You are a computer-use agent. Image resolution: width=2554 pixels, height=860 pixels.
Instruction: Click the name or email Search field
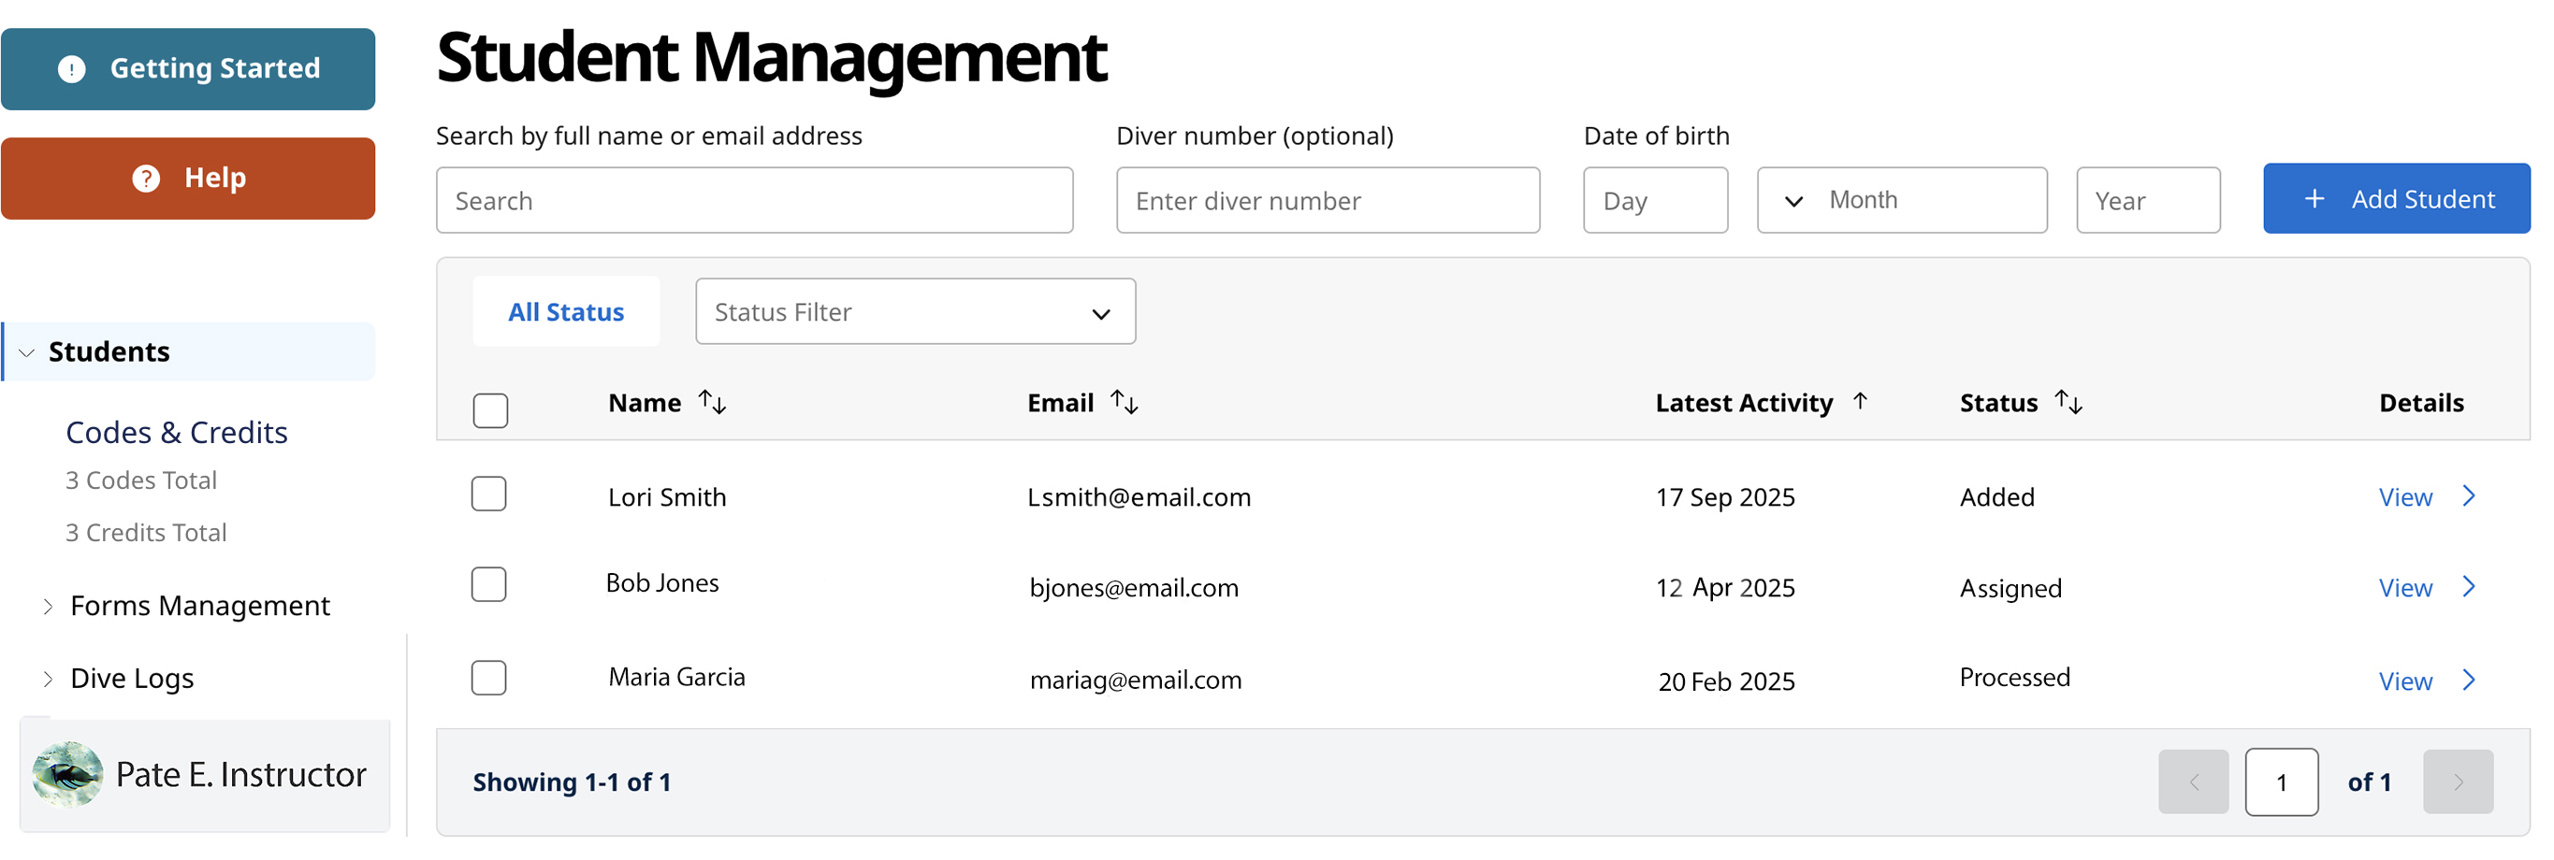pos(756,201)
